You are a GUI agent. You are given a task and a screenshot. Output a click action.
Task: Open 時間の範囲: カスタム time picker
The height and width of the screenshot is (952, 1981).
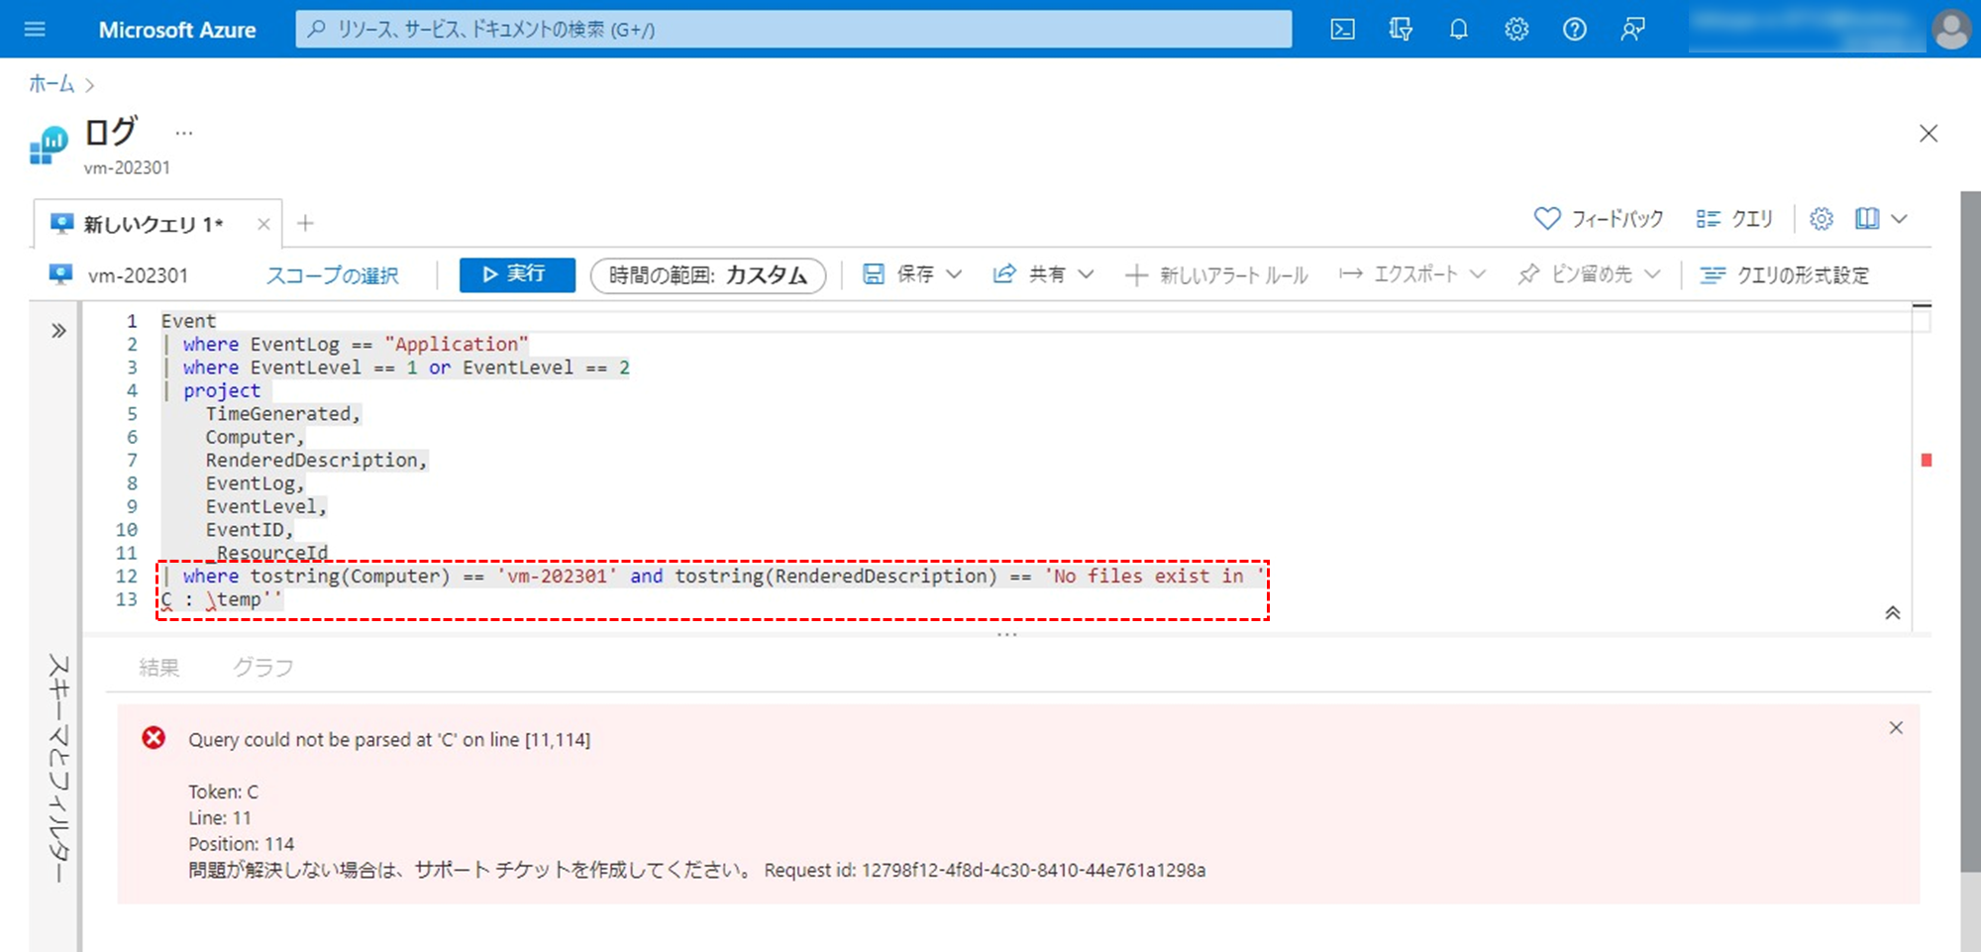(708, 275)
